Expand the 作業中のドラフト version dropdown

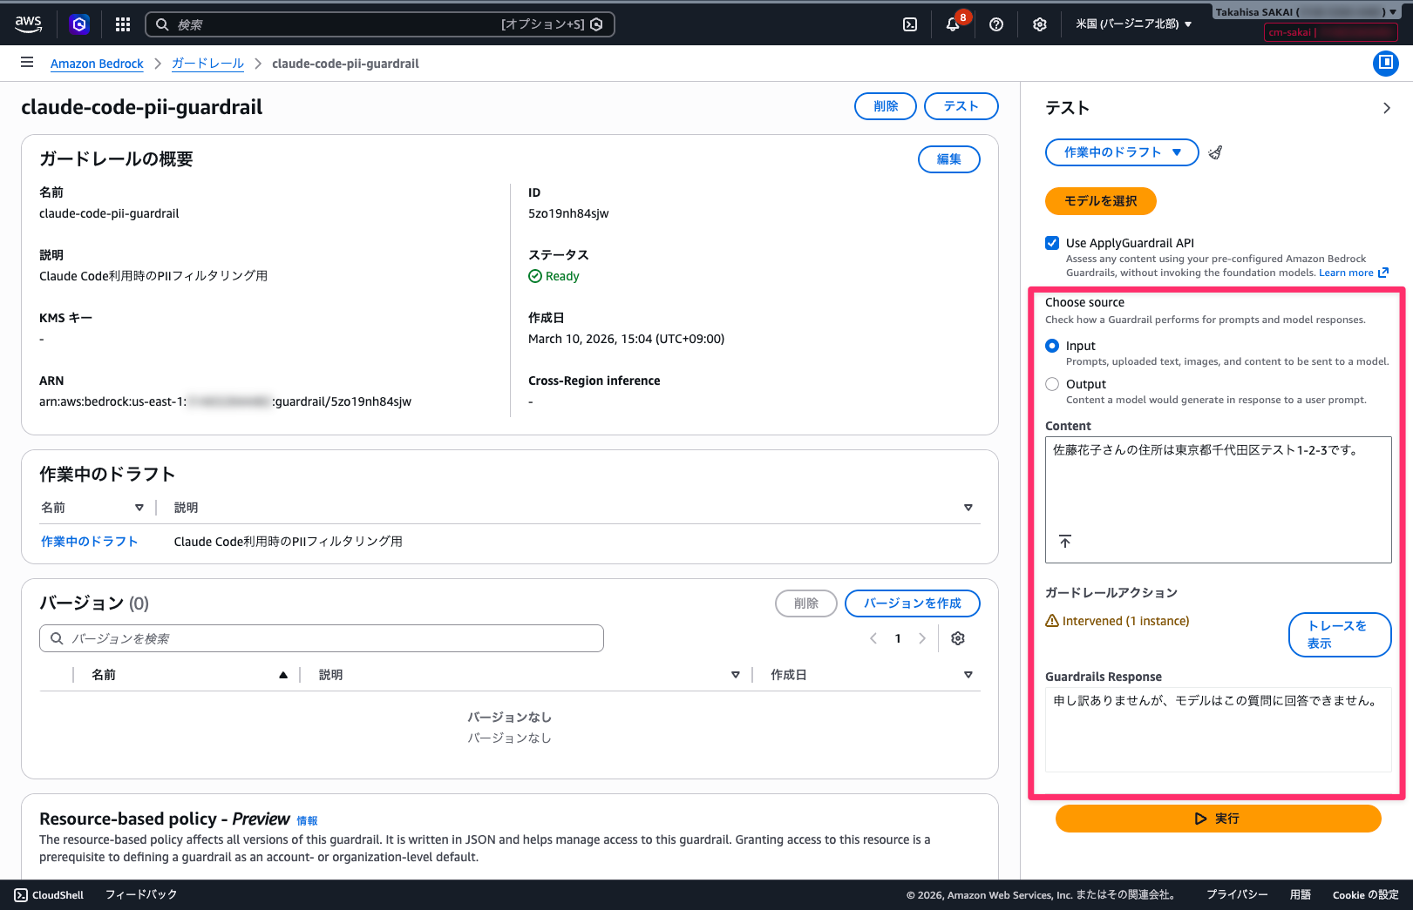tap(1121, 152)
